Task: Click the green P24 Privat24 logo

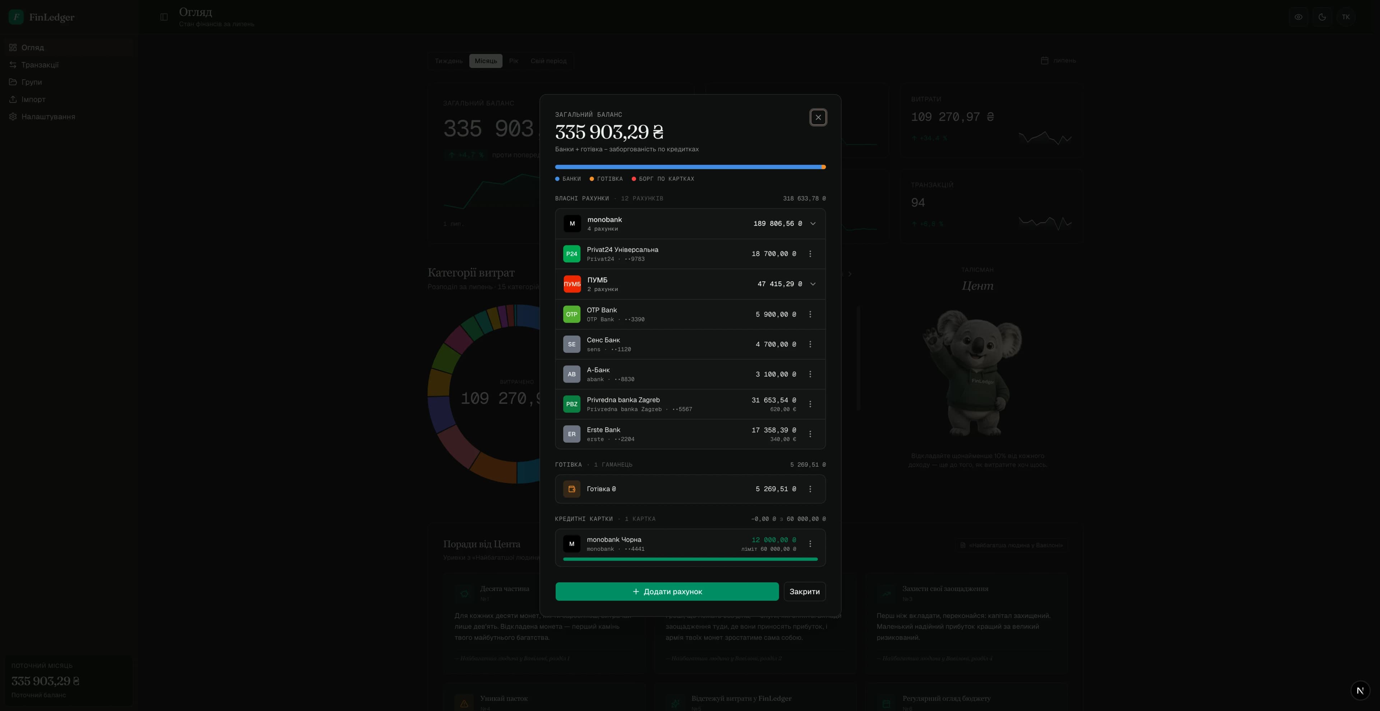Action: click(572, 254)
